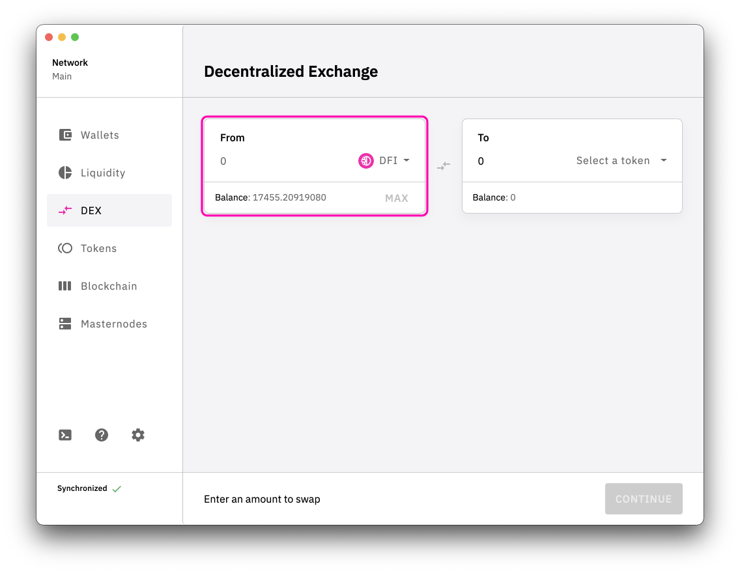
Task: Go to the Liquidity section label
Action: point(103,173)
